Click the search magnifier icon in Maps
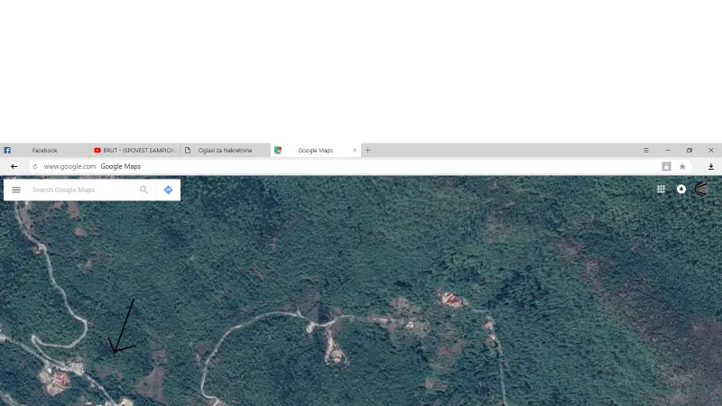Image resolution: width=722 pixels, height=406 pixels. 143,189
